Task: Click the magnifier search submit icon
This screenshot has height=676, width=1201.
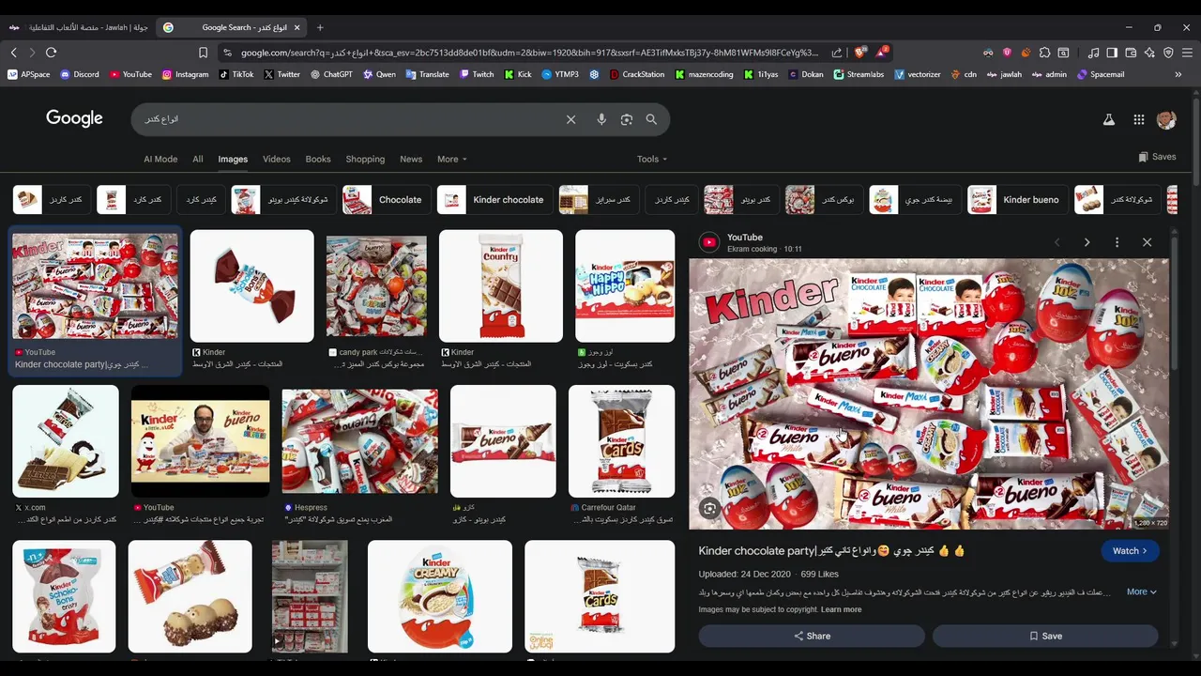Action: click(x=651, y=119)
